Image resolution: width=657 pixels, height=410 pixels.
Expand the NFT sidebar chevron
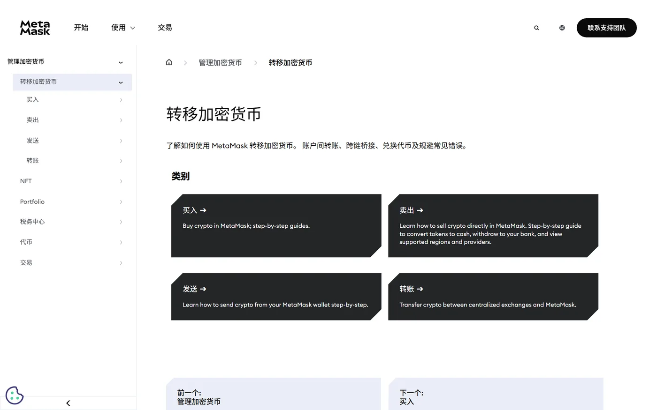click(x=121, y=181)
